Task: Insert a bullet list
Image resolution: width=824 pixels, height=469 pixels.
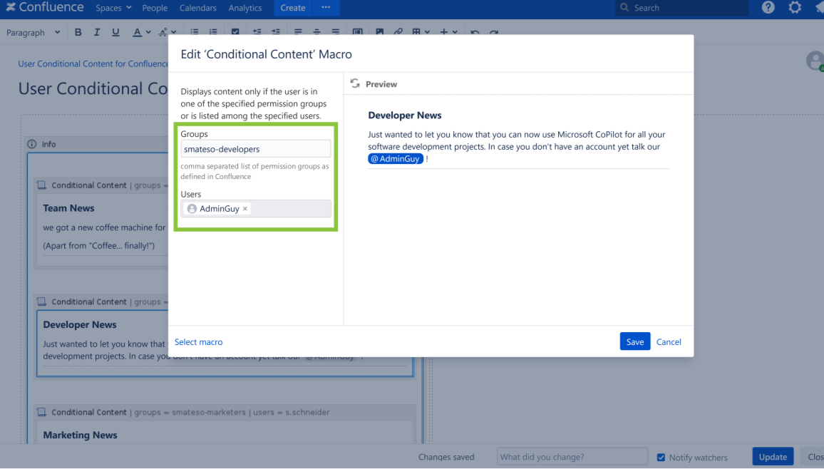Action: [x=195, y=32]
